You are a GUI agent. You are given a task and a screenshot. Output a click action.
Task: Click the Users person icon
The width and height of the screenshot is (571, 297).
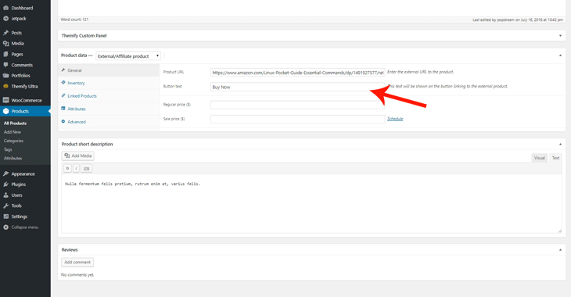(5, 195)
